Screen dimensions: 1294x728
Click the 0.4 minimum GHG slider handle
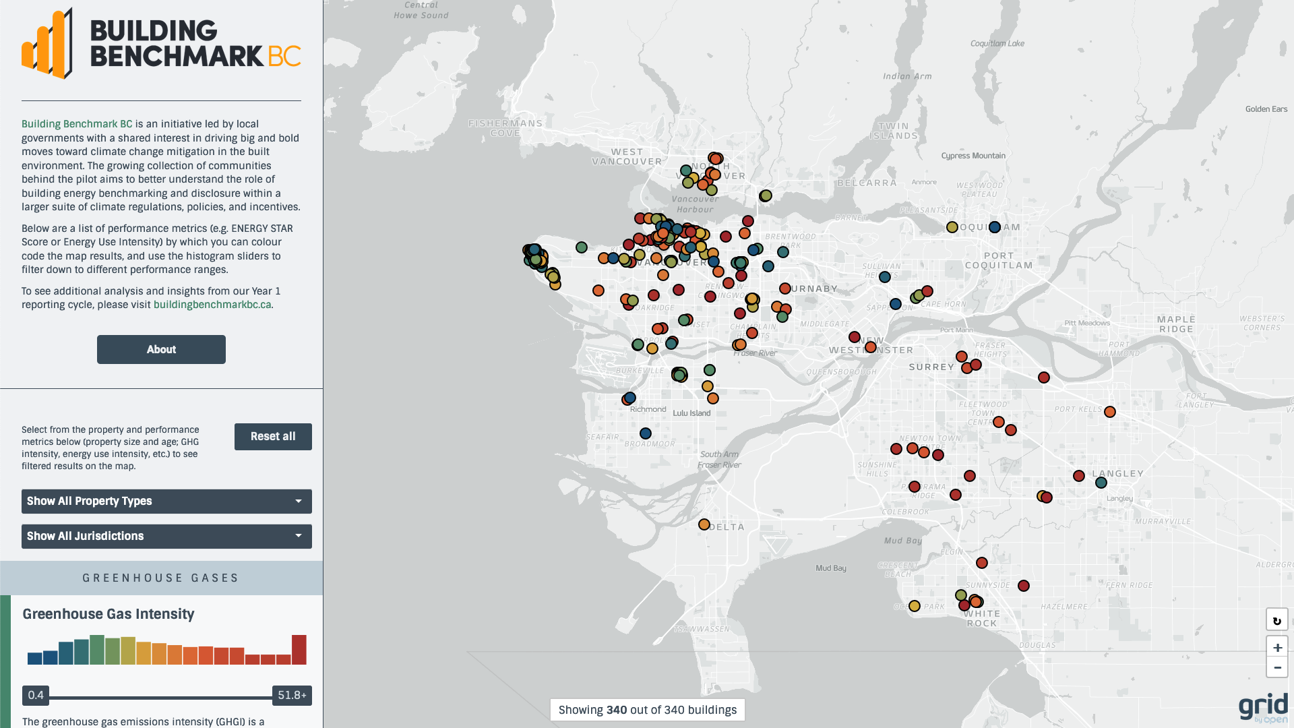pyautogui.click(x=36, y=695)
